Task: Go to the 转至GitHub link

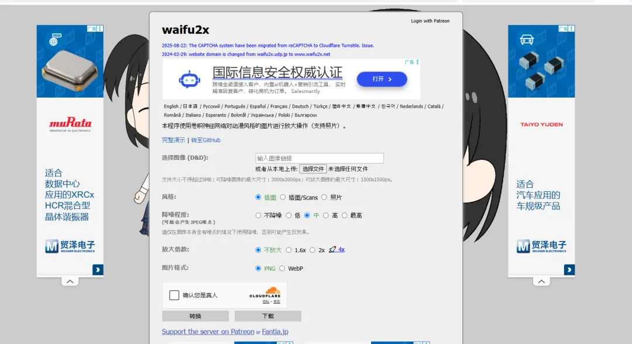Action: point(205,140)
